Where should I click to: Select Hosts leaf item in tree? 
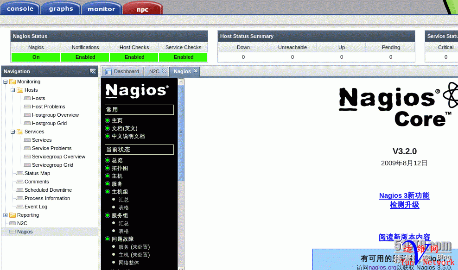click(38, 98)
